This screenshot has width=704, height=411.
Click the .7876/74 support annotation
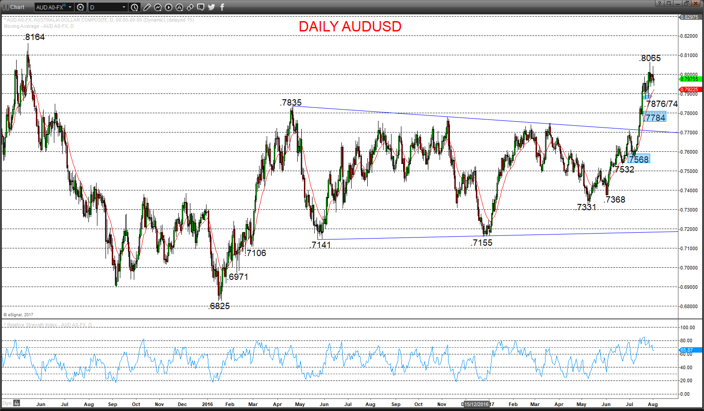[x=661, y=104]
